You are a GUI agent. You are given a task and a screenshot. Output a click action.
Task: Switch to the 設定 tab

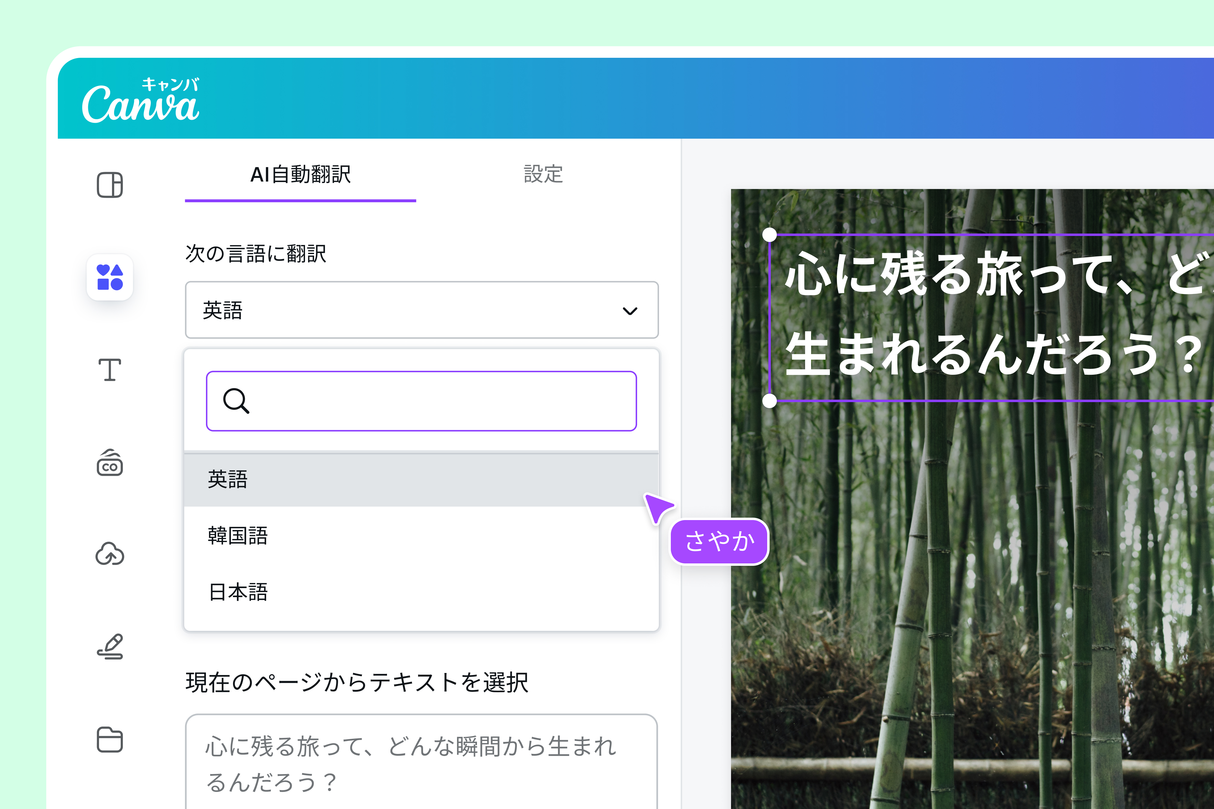click(543, 174)
